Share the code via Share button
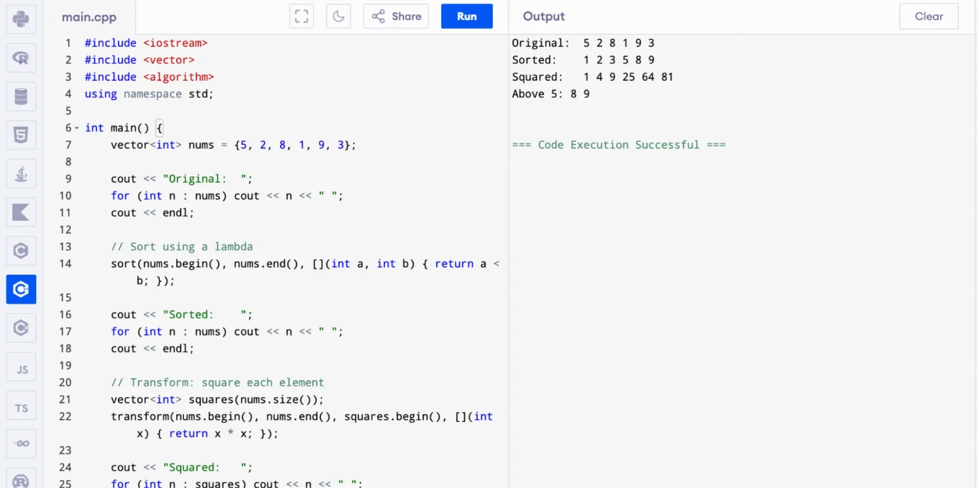The height and width of the screenshot is (488, 978). click(x=396, y=17)
